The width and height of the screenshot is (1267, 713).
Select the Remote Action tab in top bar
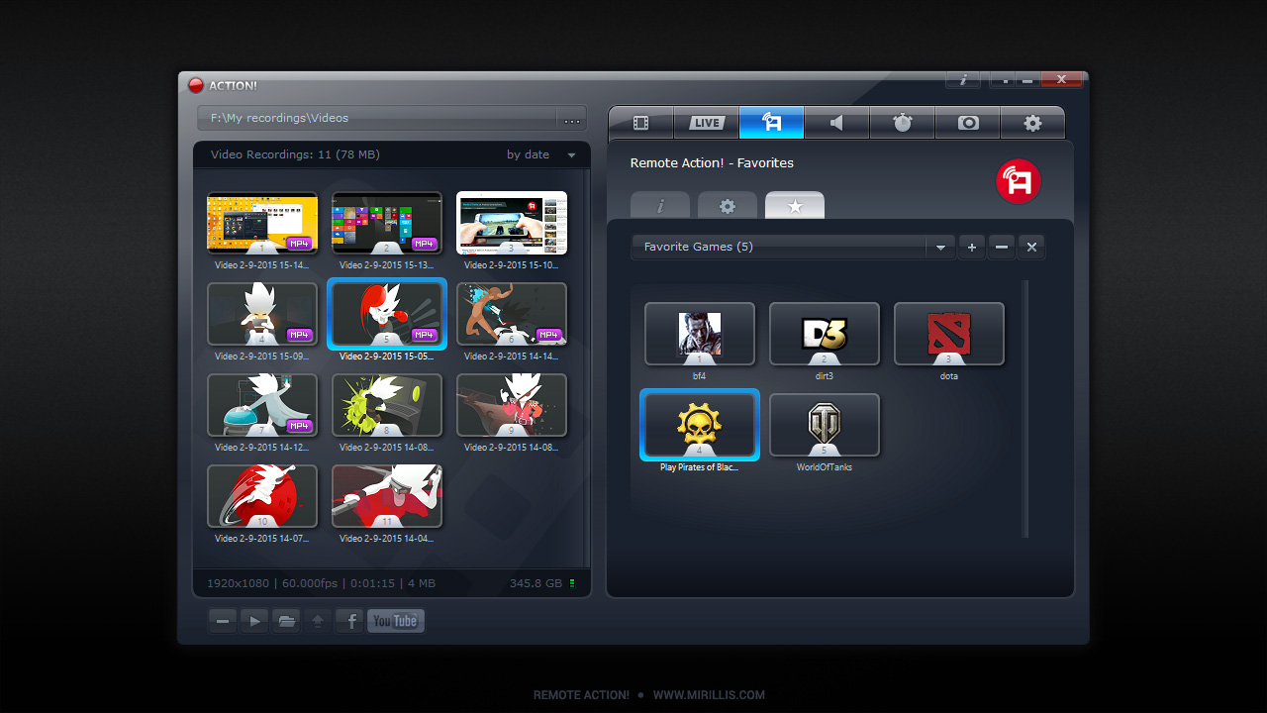click(771, 123)
